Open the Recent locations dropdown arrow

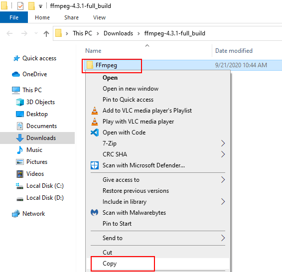(x=36, y=33)
